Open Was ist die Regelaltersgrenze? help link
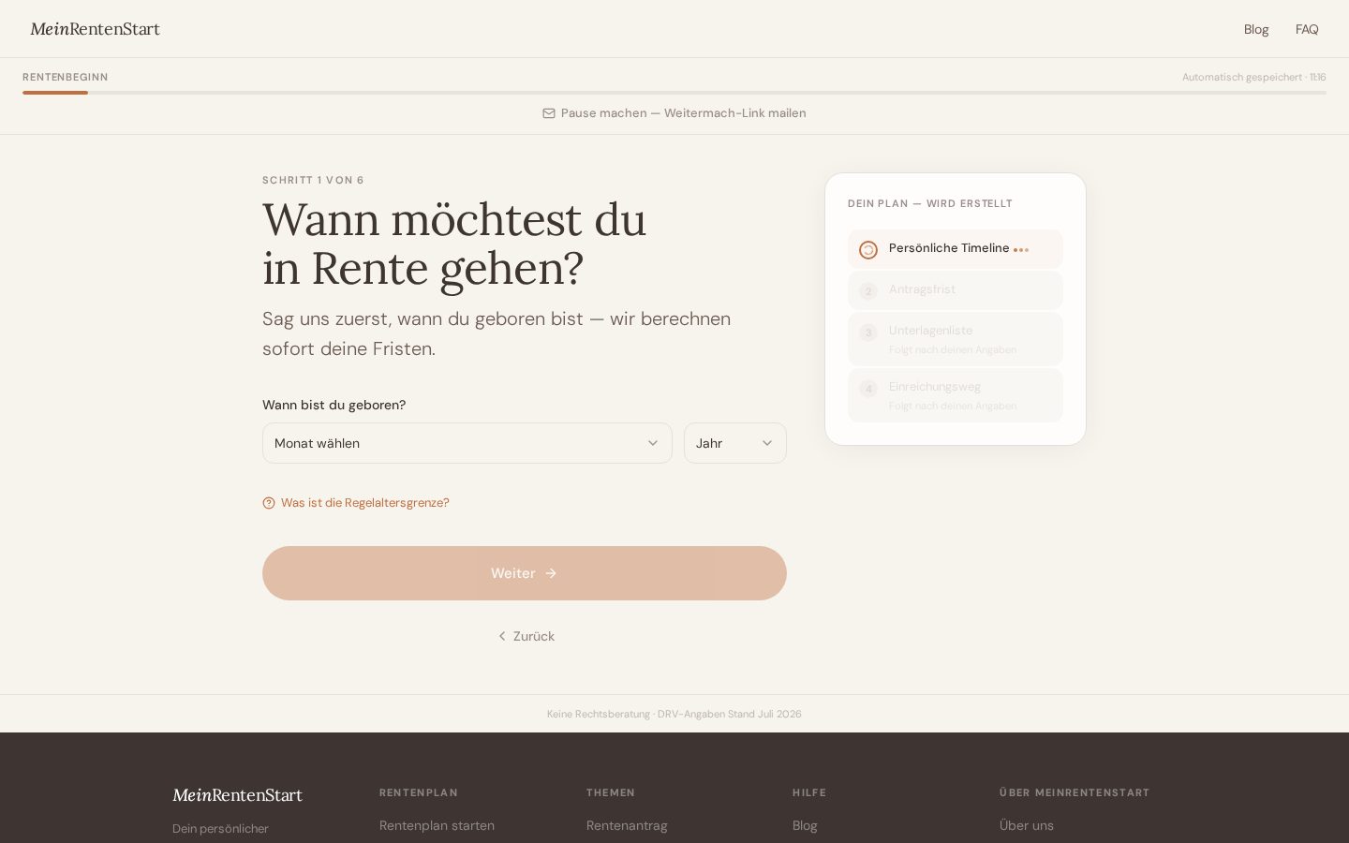1349x843 pixels. click(356, 503)
